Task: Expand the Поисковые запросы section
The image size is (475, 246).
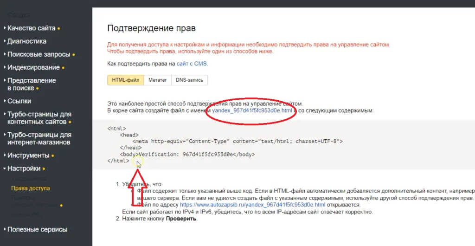Action: point(39,54)
